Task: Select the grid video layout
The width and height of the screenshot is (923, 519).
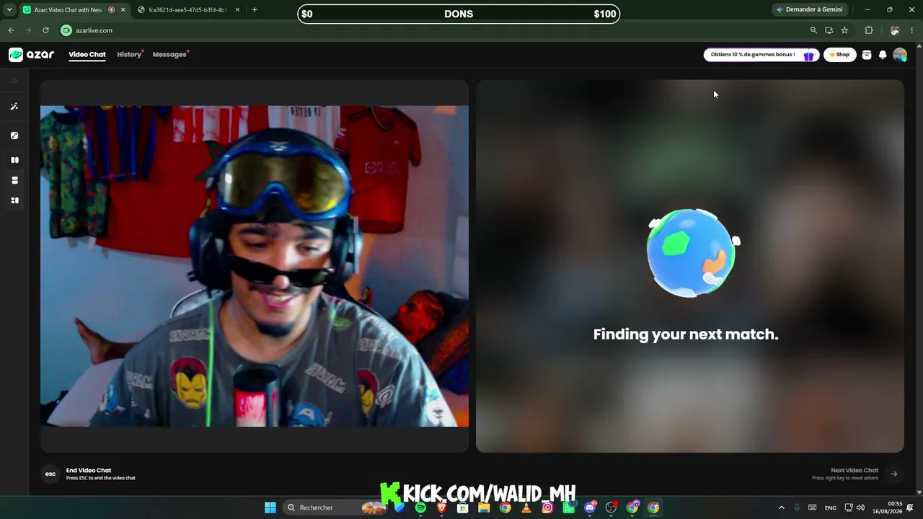Action: [14, 200]
